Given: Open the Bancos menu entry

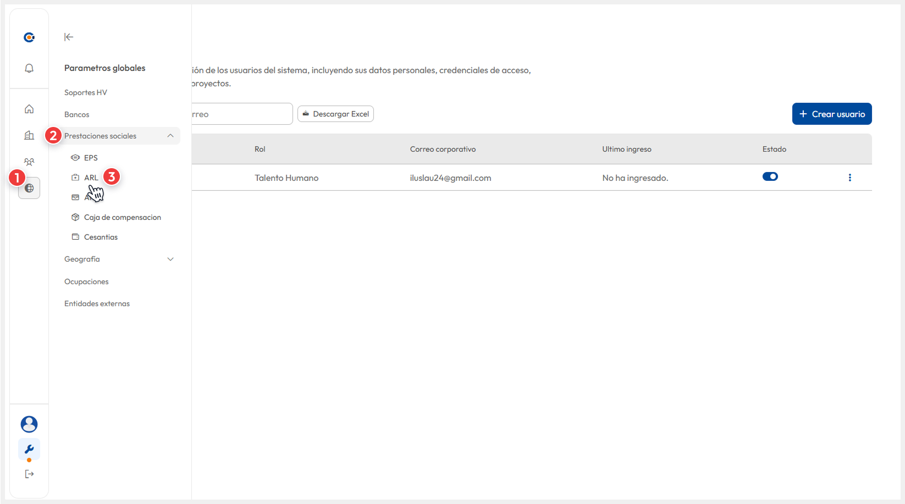Looking at the screenshot, I should point(77,114).
